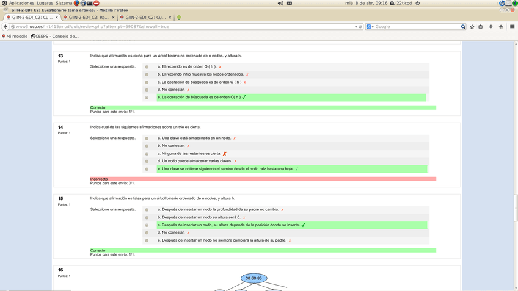Select radio button for answer c in question 14
This screenshot has width=518, height=291.
pyautogui.click(x=147, y=154)
